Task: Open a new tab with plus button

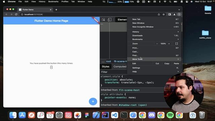Action: click(x=56, y=10)
